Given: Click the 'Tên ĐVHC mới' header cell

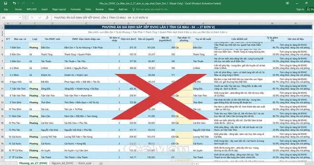Looking at the screenshot, I should (52, 39).
